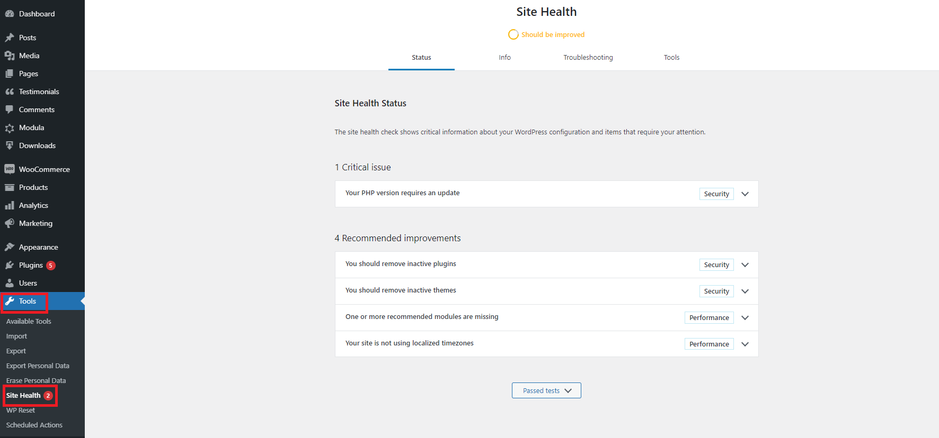Click the Modula gear icon

coord(10,127)
